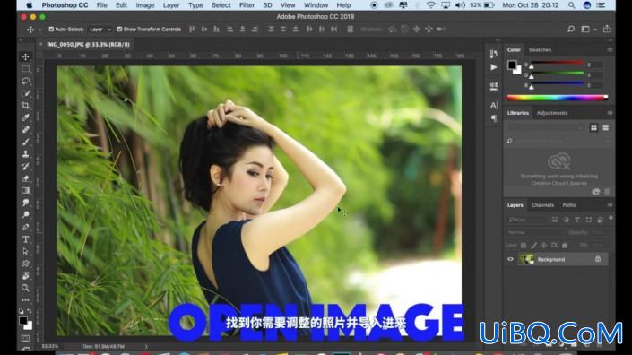
Task: Select the Blur tool
Action: coord(25,203)
